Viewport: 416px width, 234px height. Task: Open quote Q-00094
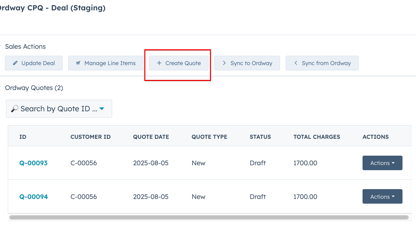point(33,196)
